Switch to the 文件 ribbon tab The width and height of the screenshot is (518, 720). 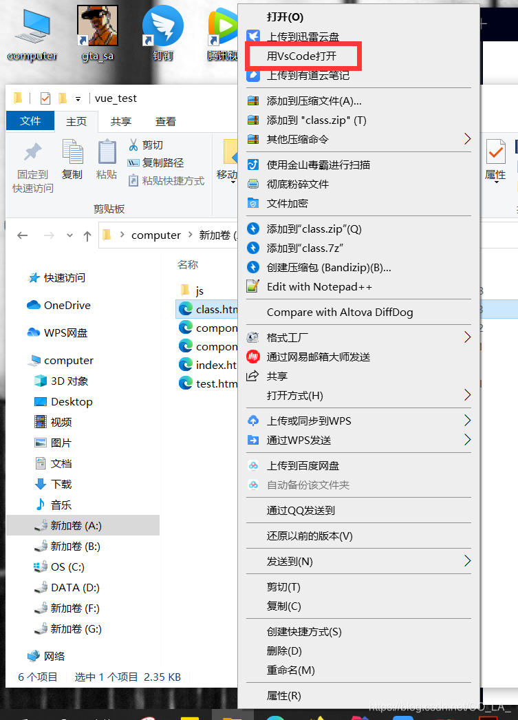coord(30,120)
